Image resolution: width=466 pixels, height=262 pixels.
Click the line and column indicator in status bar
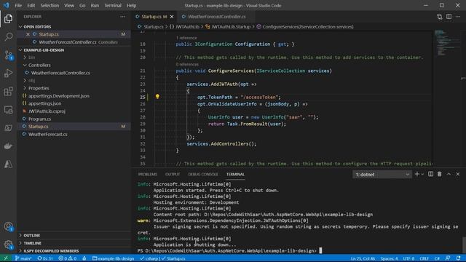point(363,258)
